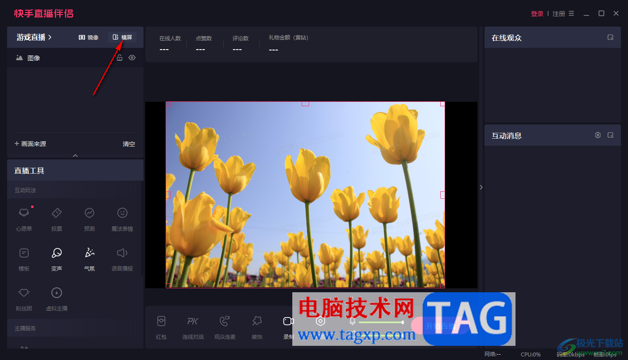Expand the 游戏直播 mode selector
628x360 pixels.
34,37
